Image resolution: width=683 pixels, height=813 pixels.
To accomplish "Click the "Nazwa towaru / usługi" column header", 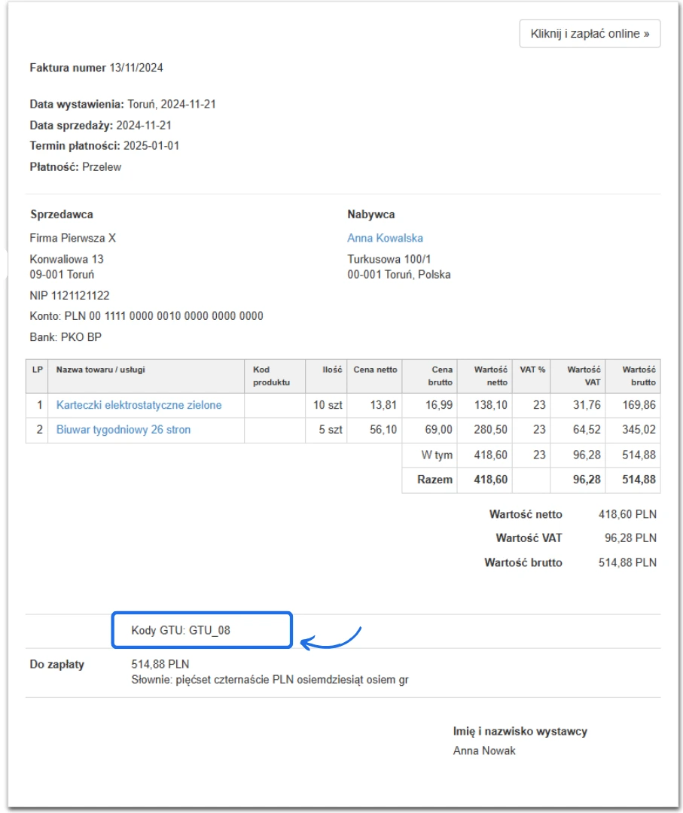I will pos(101,370).
